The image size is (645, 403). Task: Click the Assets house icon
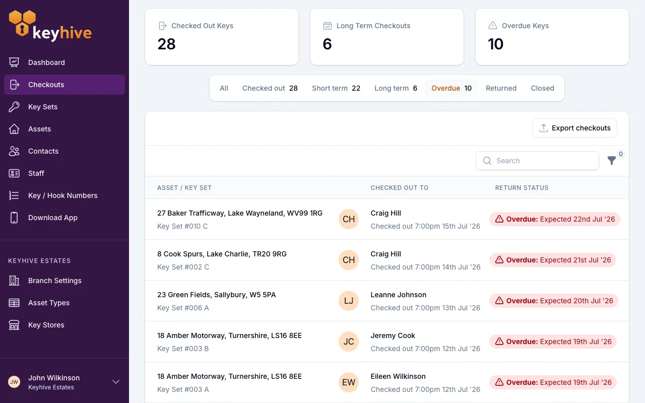14,129
